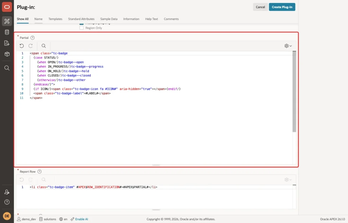Open the Oracle APEX home logo
This screenshot has height=223, width=348.
coord(7,7)
